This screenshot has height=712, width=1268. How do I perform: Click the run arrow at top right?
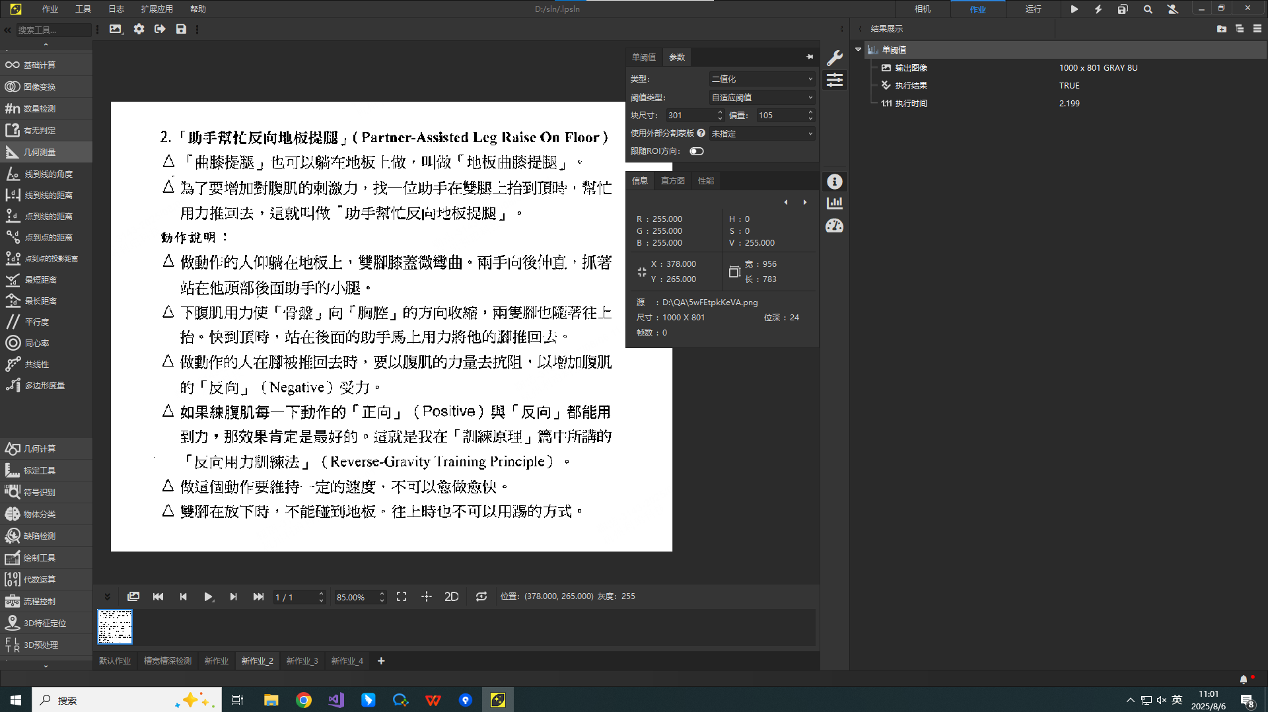(x=1074, y=9)
